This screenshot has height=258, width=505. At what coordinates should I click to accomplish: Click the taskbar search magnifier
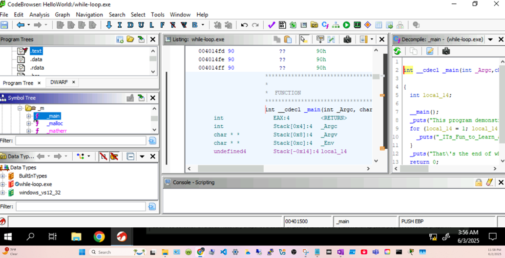pos(30,237)
